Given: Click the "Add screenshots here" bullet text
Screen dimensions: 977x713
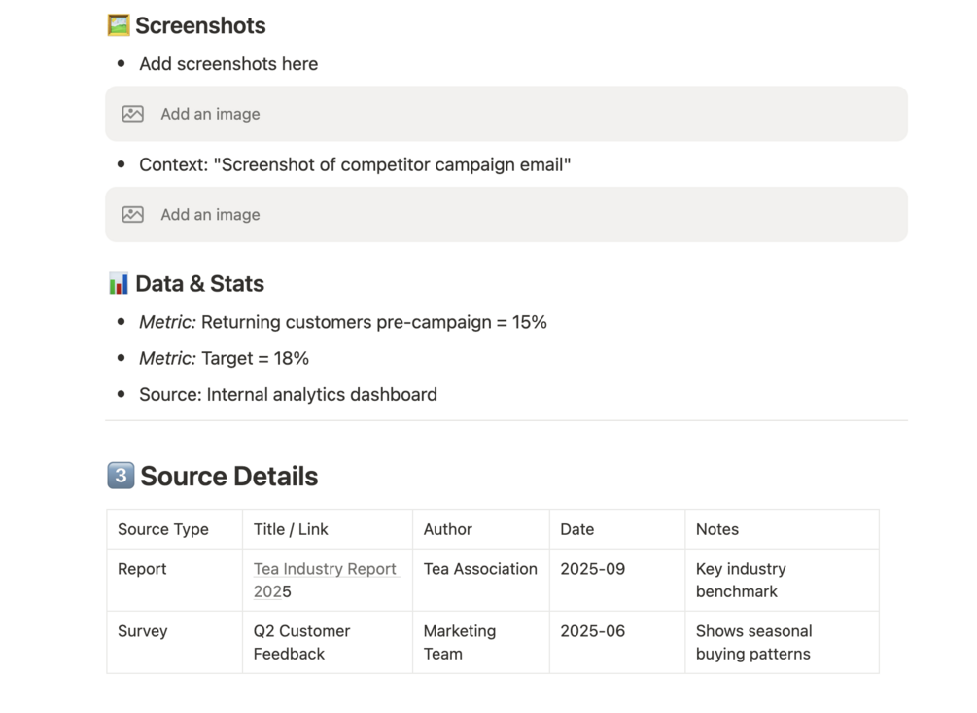Looking at the screenshot, I should click(228, 64).
